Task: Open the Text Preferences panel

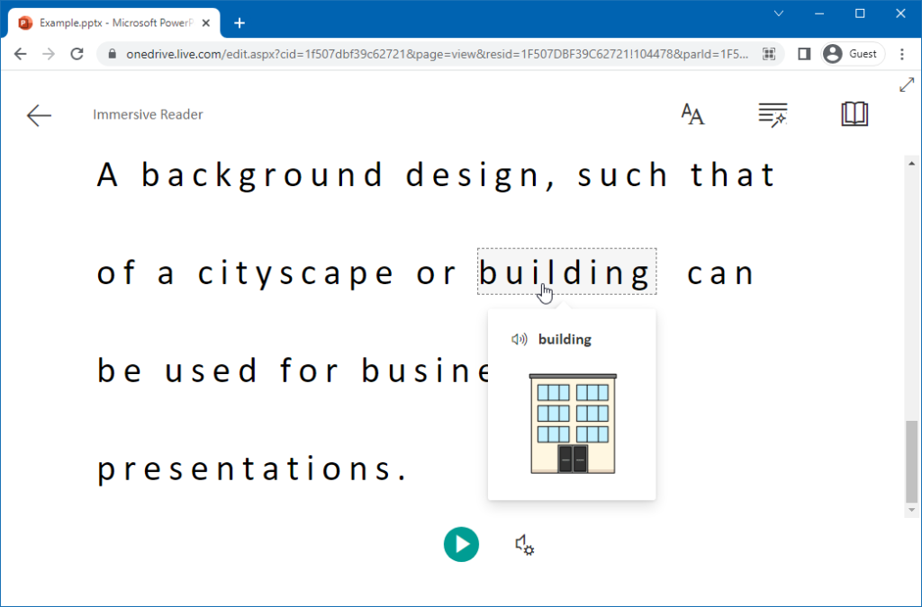Action: pos(691,114)
